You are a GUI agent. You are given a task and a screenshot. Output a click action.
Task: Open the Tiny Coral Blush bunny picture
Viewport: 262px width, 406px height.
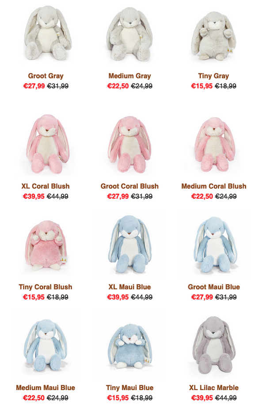(x=46, y=244)
